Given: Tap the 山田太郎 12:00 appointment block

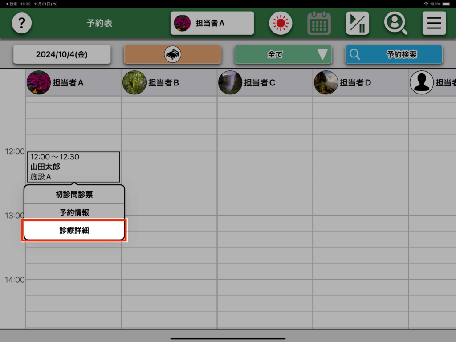Looking at the screenshot, I should tap(73, 167).
